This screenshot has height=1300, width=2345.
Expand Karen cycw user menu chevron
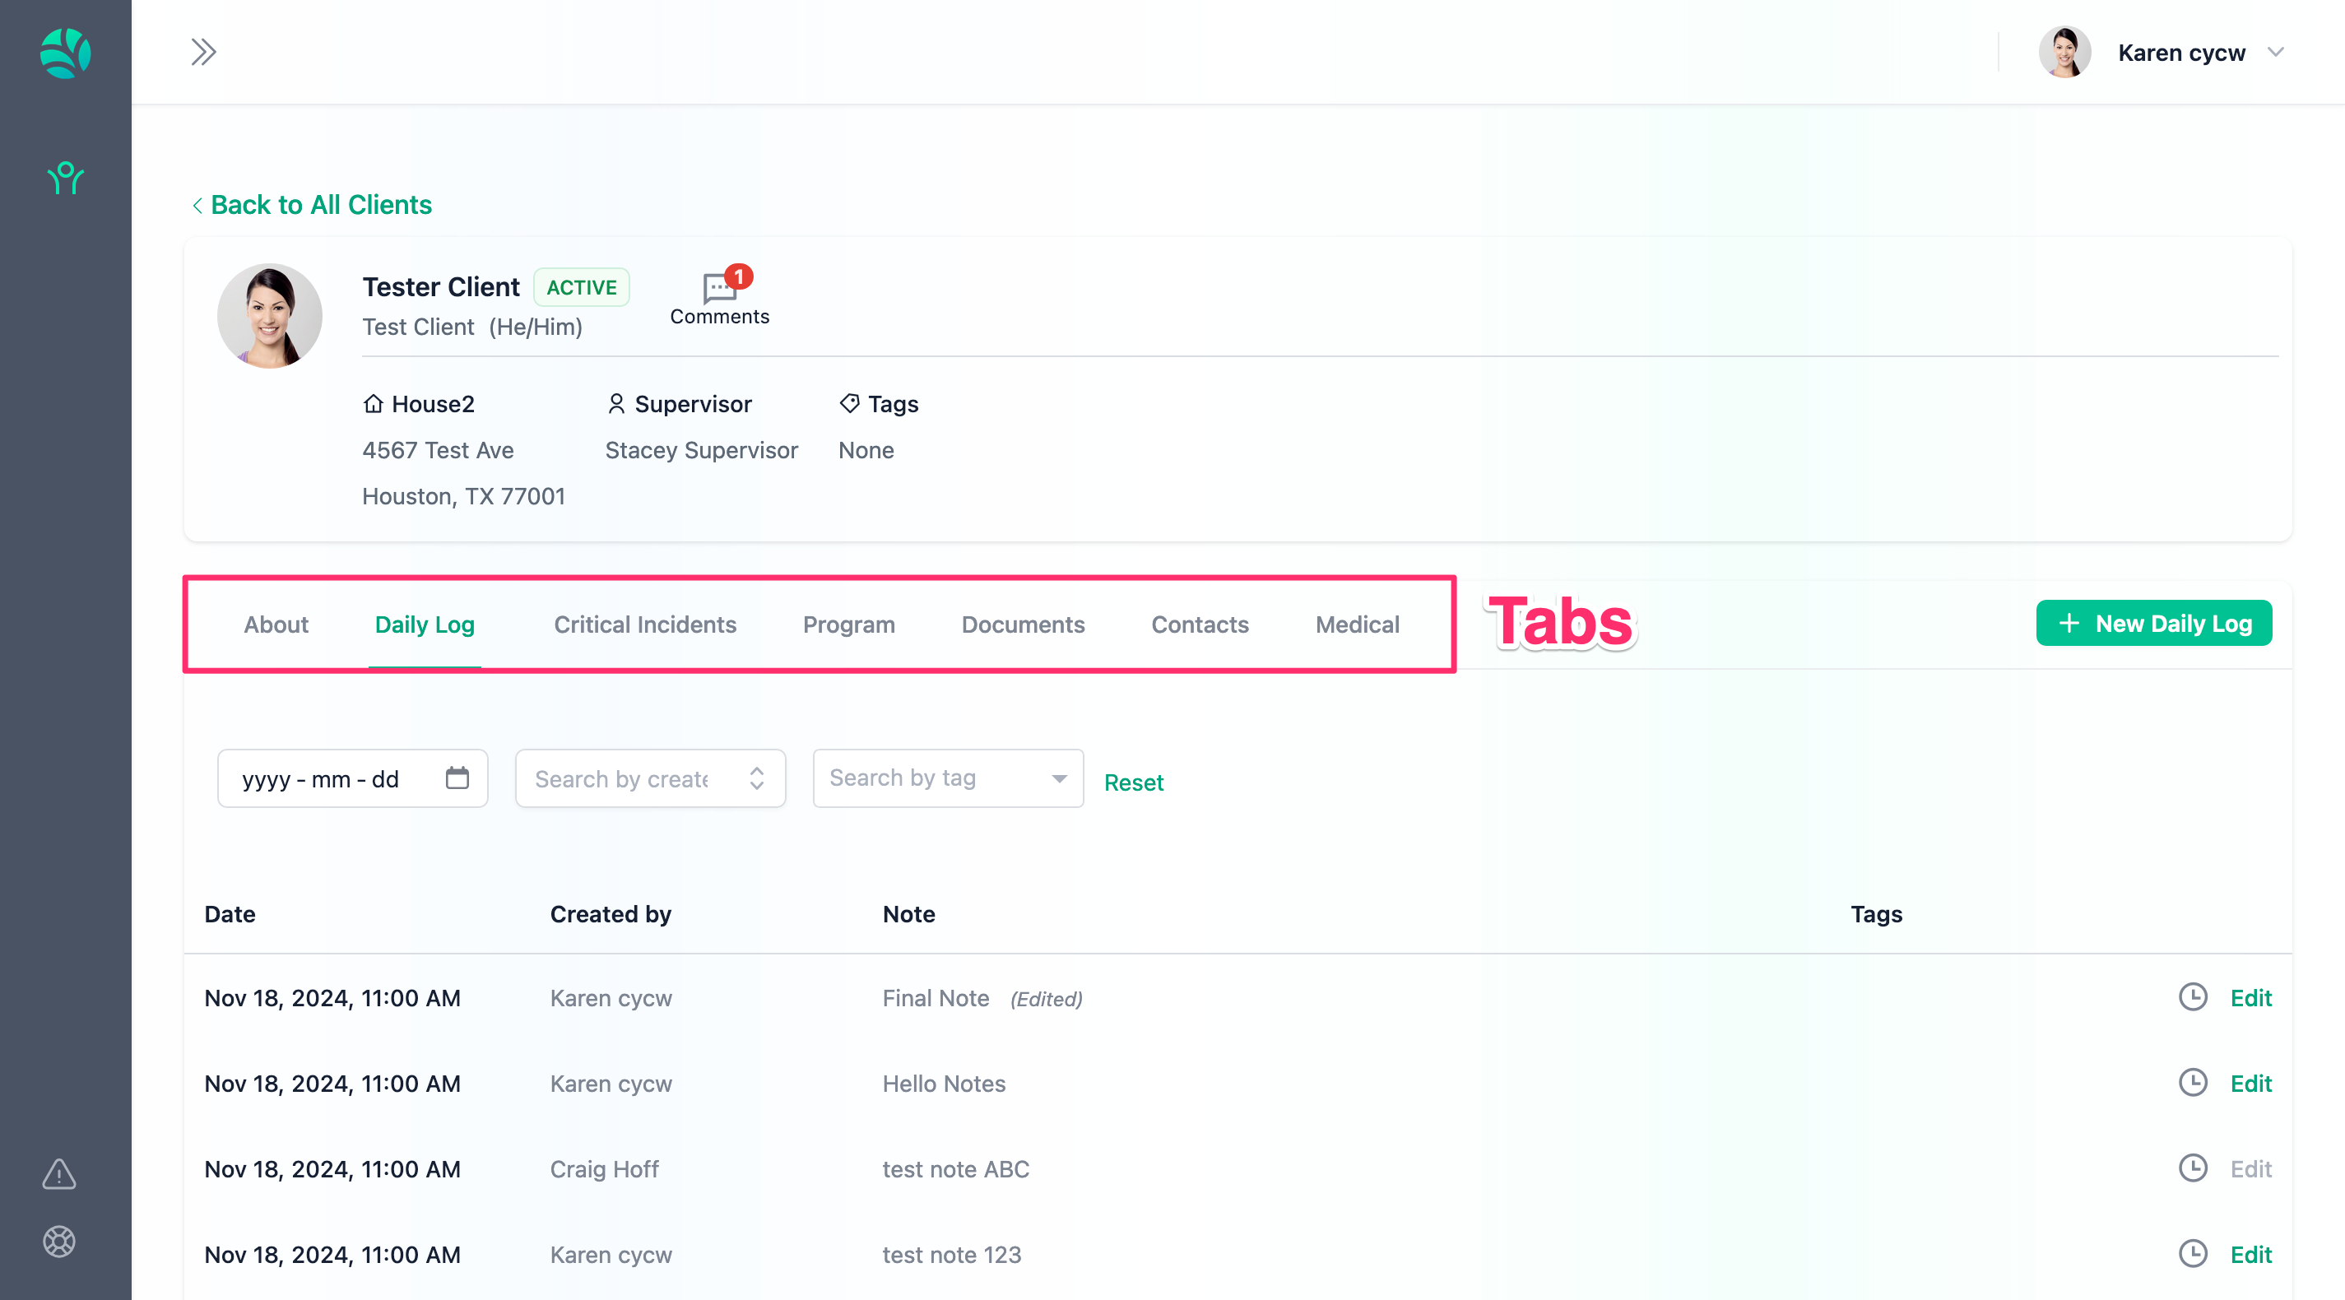(2275, 52)
